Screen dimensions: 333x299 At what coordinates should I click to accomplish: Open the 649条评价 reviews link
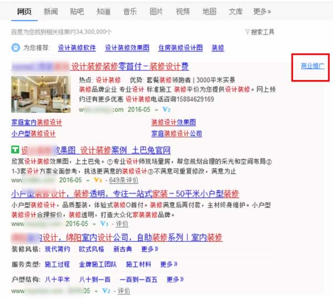click(x=123, y=180)
